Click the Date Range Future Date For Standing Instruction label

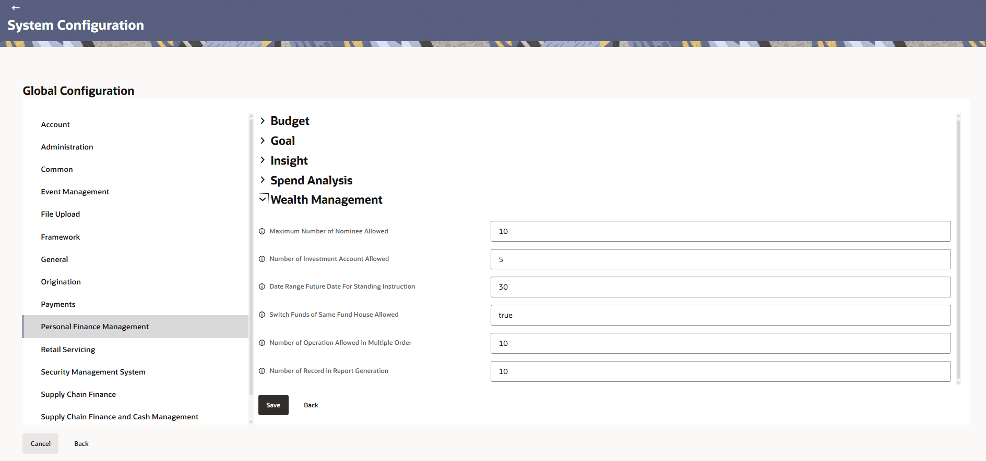point(342,286)
